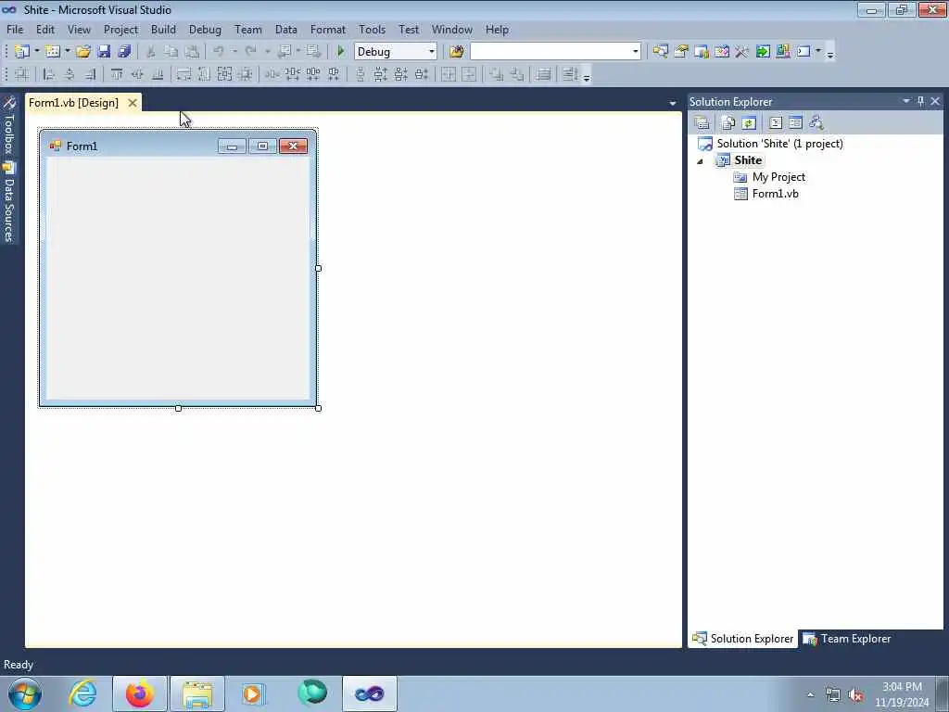This screenshot has height=712, width=949.
Task: Click the Align Lefts layout icon
Action: click(49, 74)
